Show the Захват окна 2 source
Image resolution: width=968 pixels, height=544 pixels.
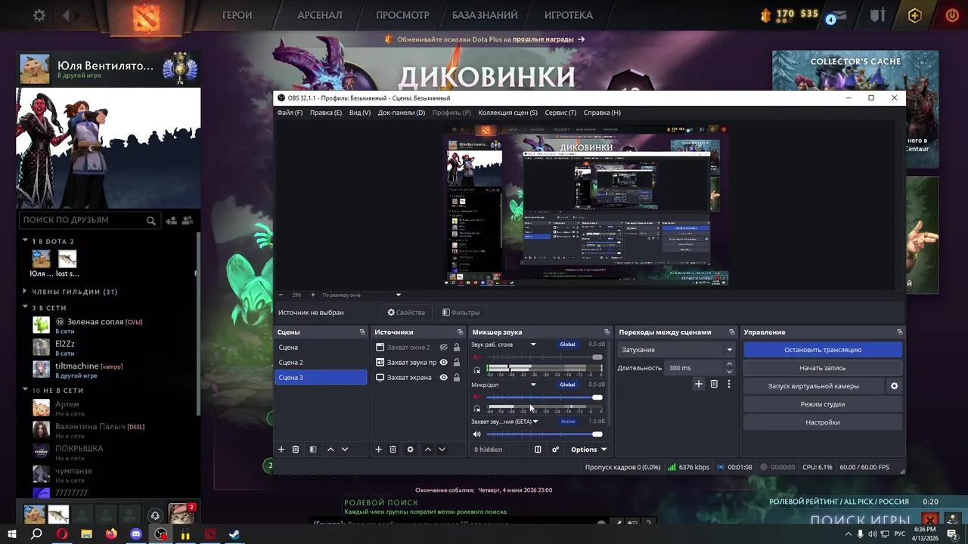(x=444, y=348)
